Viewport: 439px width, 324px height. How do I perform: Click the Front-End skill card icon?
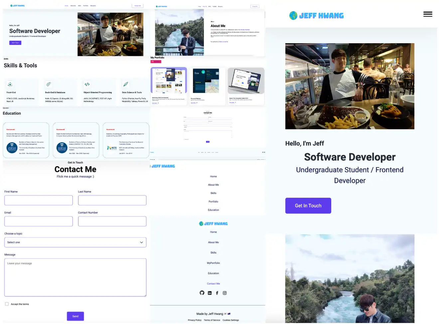coord(10,84)
